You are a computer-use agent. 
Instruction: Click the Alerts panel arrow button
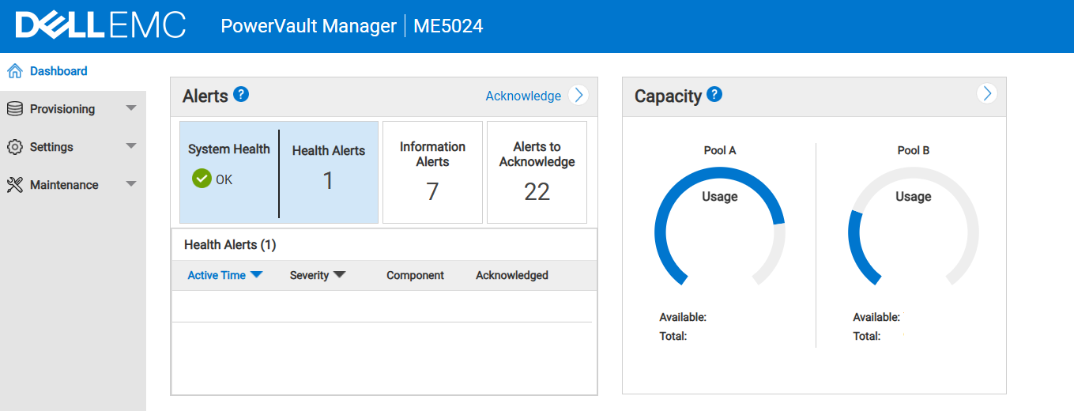(x=579, y=95)
